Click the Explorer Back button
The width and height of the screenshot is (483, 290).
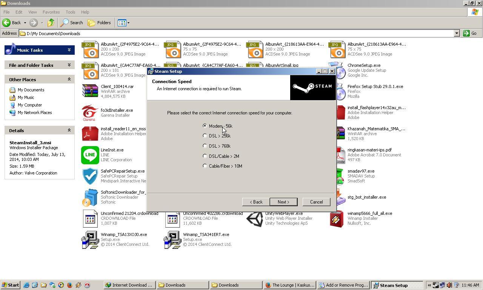point(12,23)
